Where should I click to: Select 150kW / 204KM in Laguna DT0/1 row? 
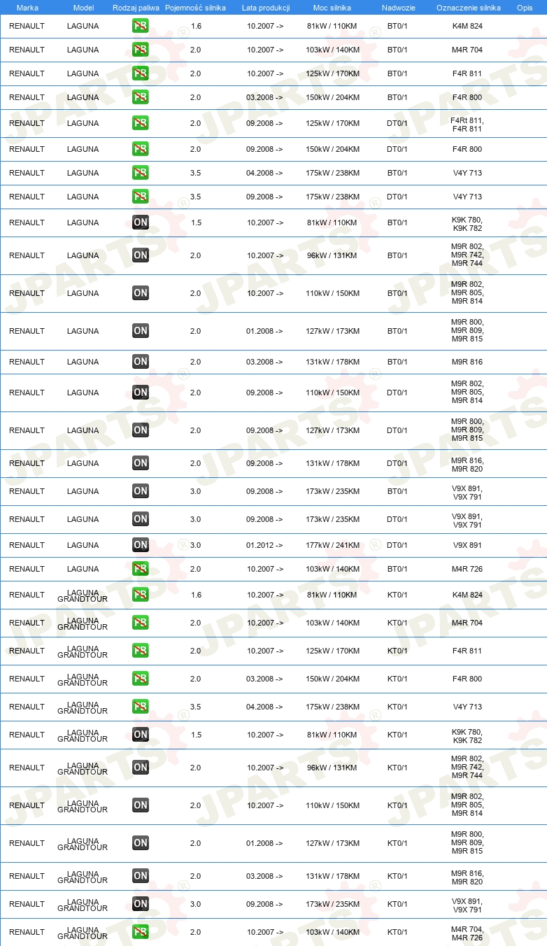333,149
